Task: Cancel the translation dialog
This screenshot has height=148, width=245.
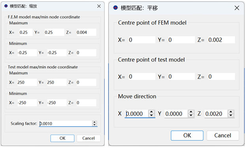Action: tap(222, 135)
